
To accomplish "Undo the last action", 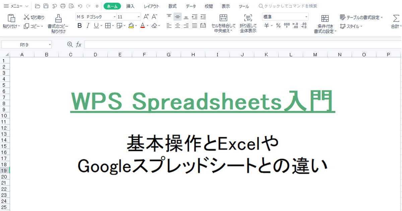I will (80, 6).
